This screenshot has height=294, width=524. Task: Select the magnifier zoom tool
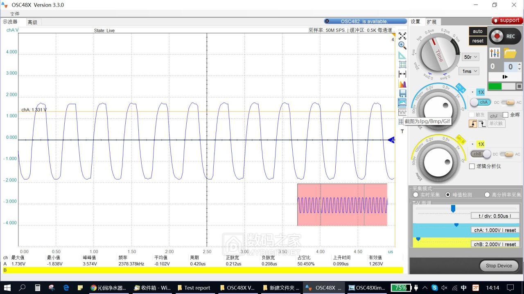tap(402, 45)
